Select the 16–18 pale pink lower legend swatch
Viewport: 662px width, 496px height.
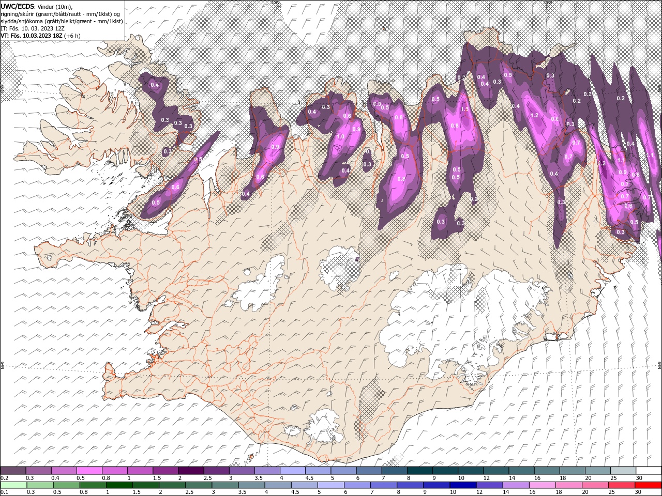pos(542,485)
